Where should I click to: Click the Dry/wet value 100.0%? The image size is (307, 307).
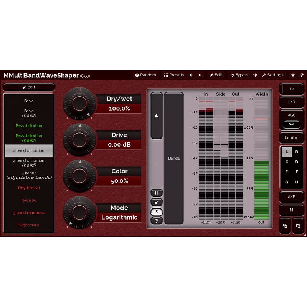119,109
